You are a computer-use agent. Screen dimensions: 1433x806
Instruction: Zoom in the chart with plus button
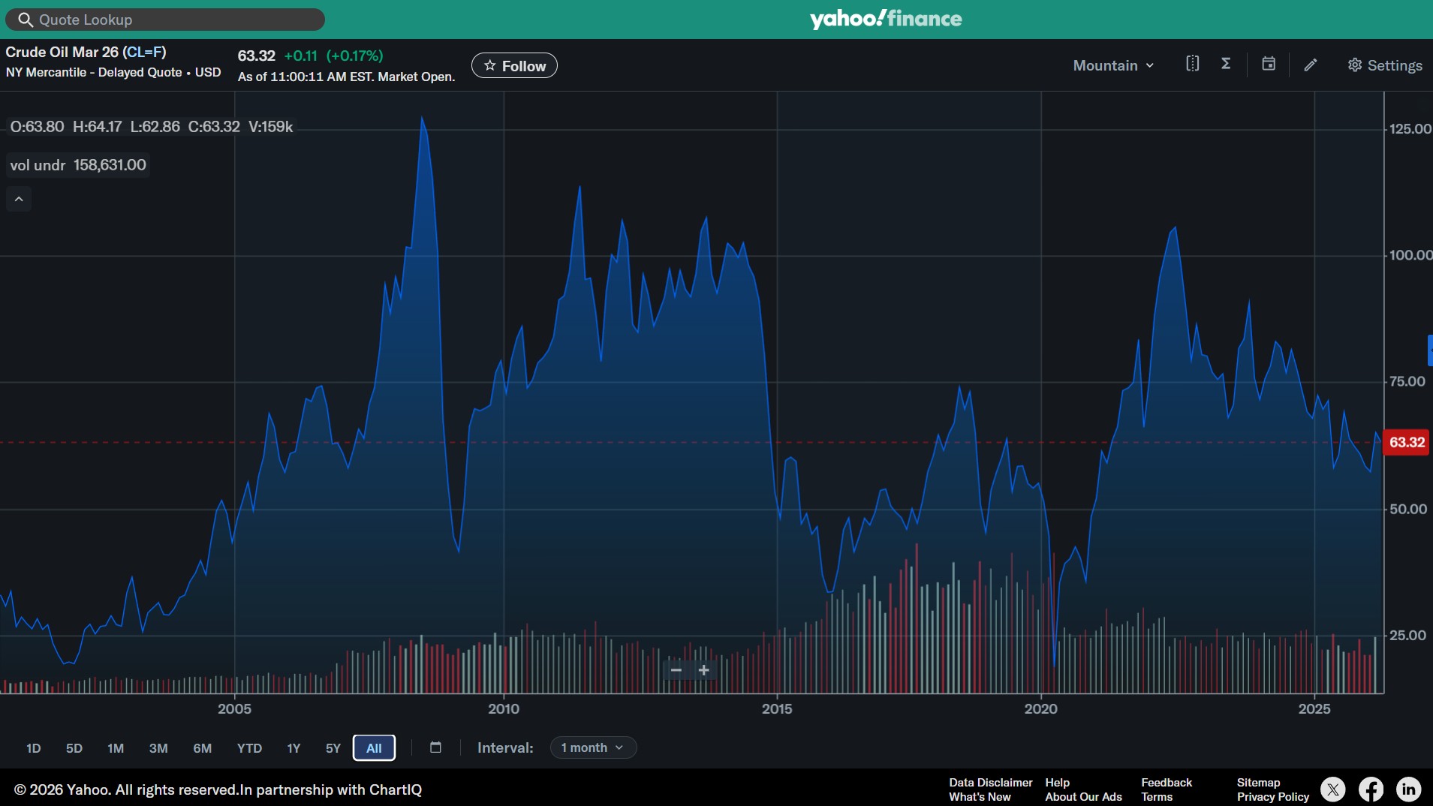(704, 670)
